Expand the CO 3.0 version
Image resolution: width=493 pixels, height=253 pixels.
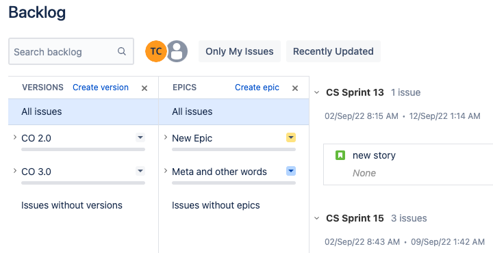click(15, 171)
